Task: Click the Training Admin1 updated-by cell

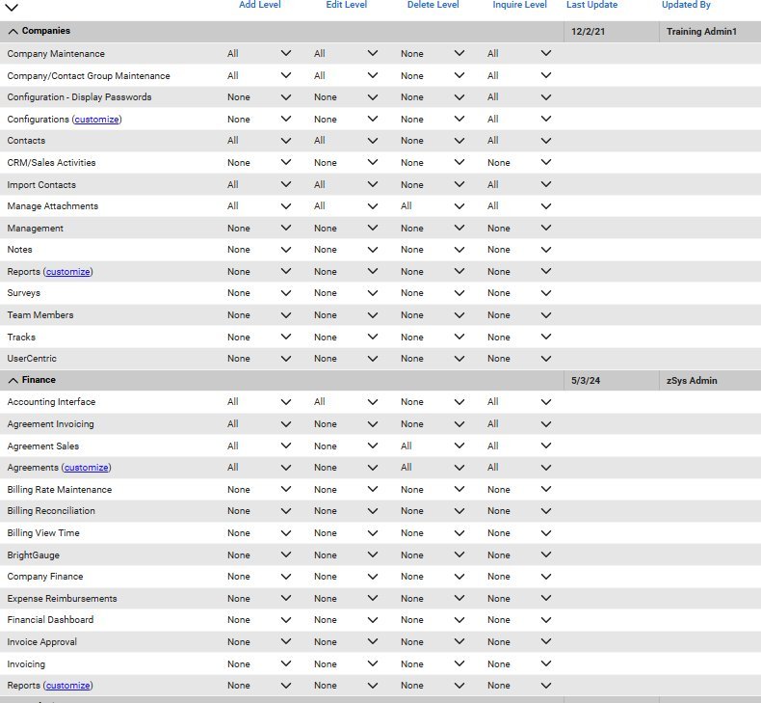Action: coord(701,32)
